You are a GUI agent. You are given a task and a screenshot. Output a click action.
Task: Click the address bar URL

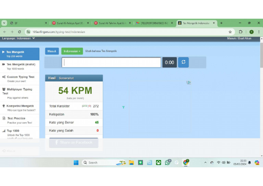tap(59, 32)
